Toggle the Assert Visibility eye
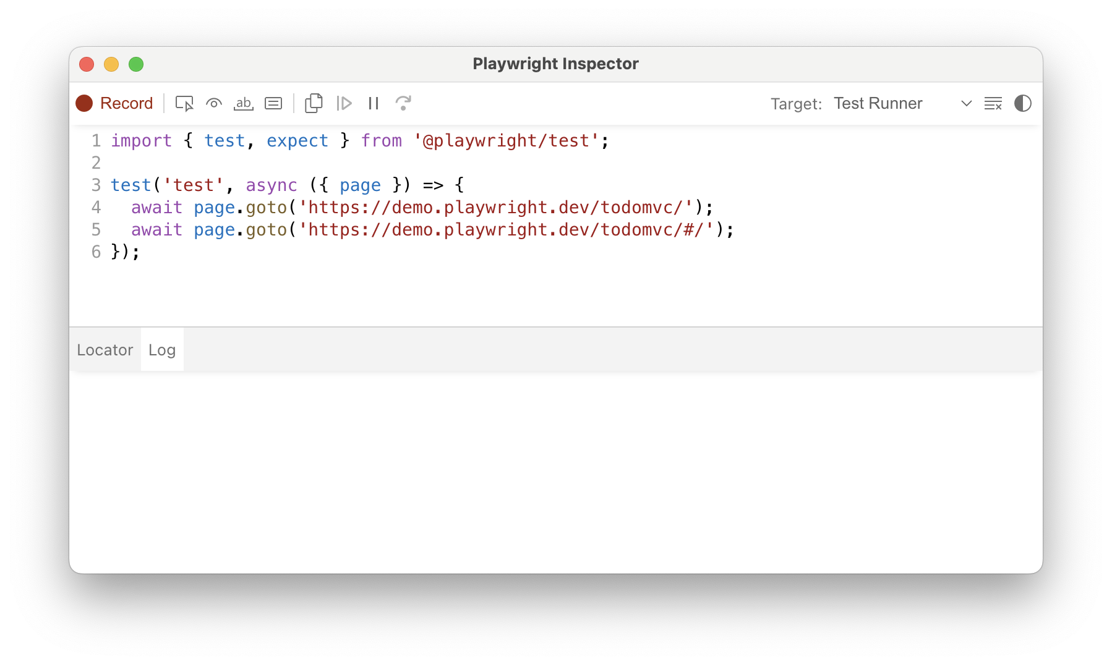1112x665 pixels. point(213,103)
